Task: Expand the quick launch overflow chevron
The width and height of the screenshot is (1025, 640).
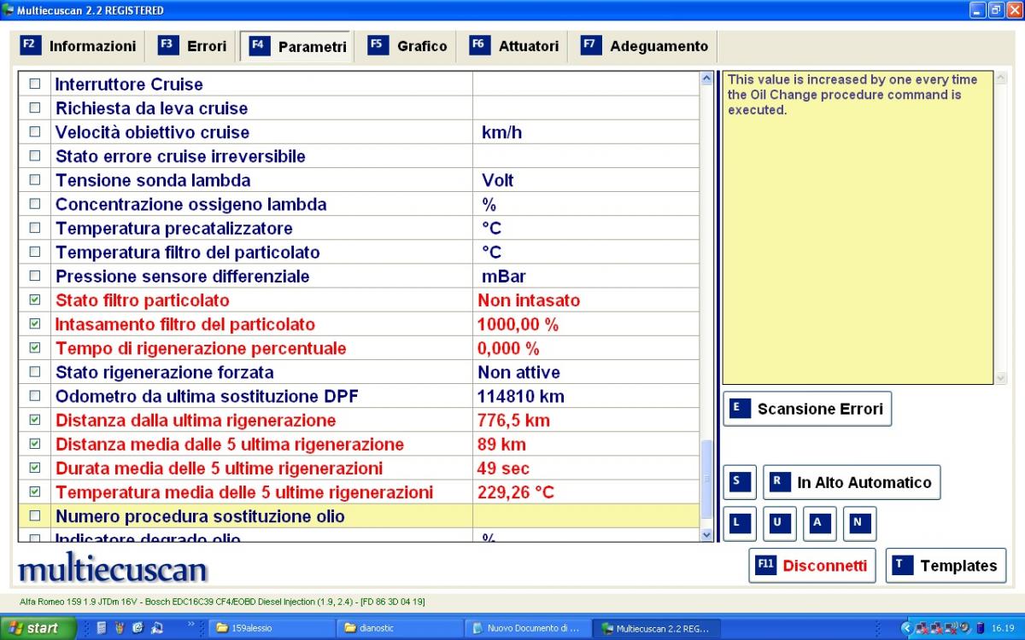Action: (x=192, y=625)
